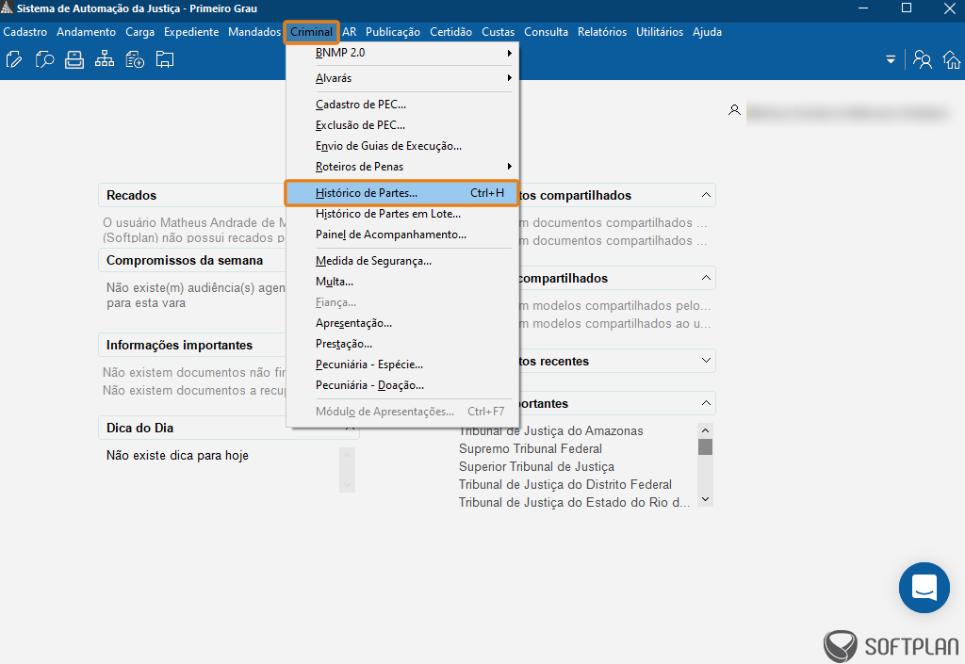This screenshot has width=965, height=664.
Task: Select Medida de Segurança entry
Action: coord(403,261)
